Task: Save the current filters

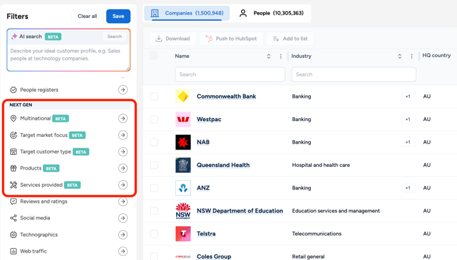Action: click(x=118, y=17)
